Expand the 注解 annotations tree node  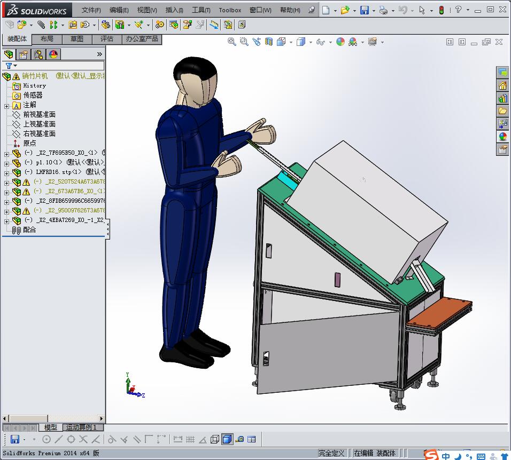[x=6, y=106]
